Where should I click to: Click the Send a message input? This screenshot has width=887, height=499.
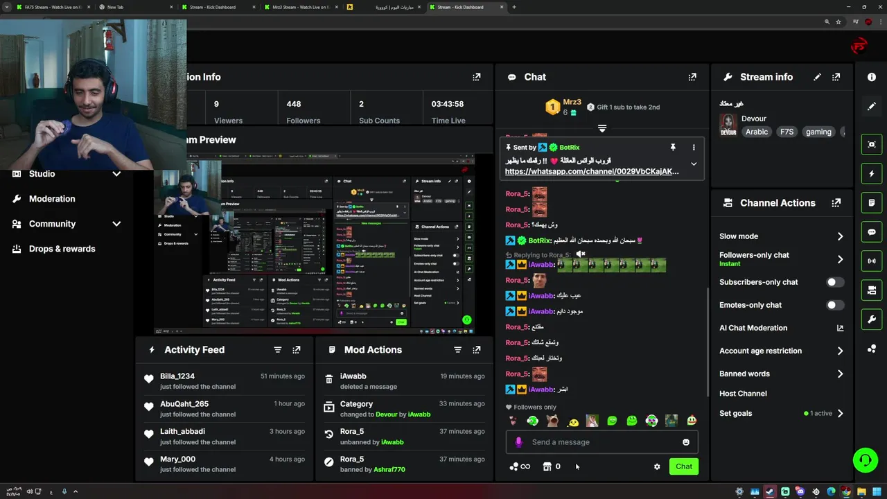coord(601,442)
